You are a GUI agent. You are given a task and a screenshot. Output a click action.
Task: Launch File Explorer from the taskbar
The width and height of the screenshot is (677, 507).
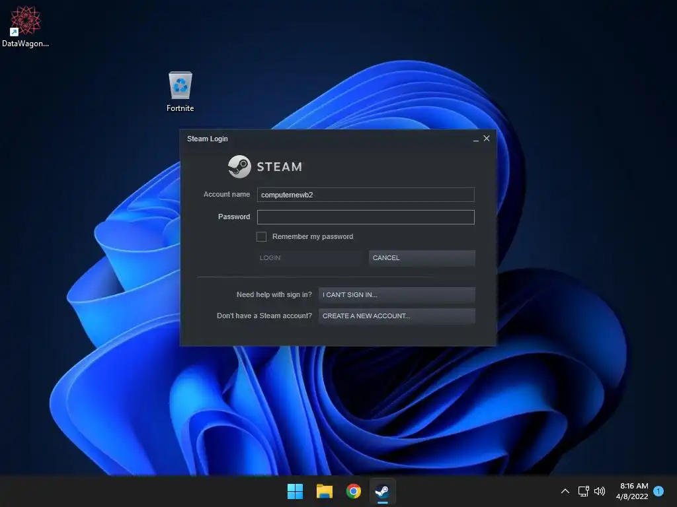coord(324,491)
